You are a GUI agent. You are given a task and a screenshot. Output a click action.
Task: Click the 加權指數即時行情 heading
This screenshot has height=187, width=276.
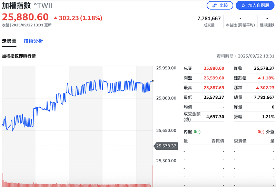click(x=19, y=56)
